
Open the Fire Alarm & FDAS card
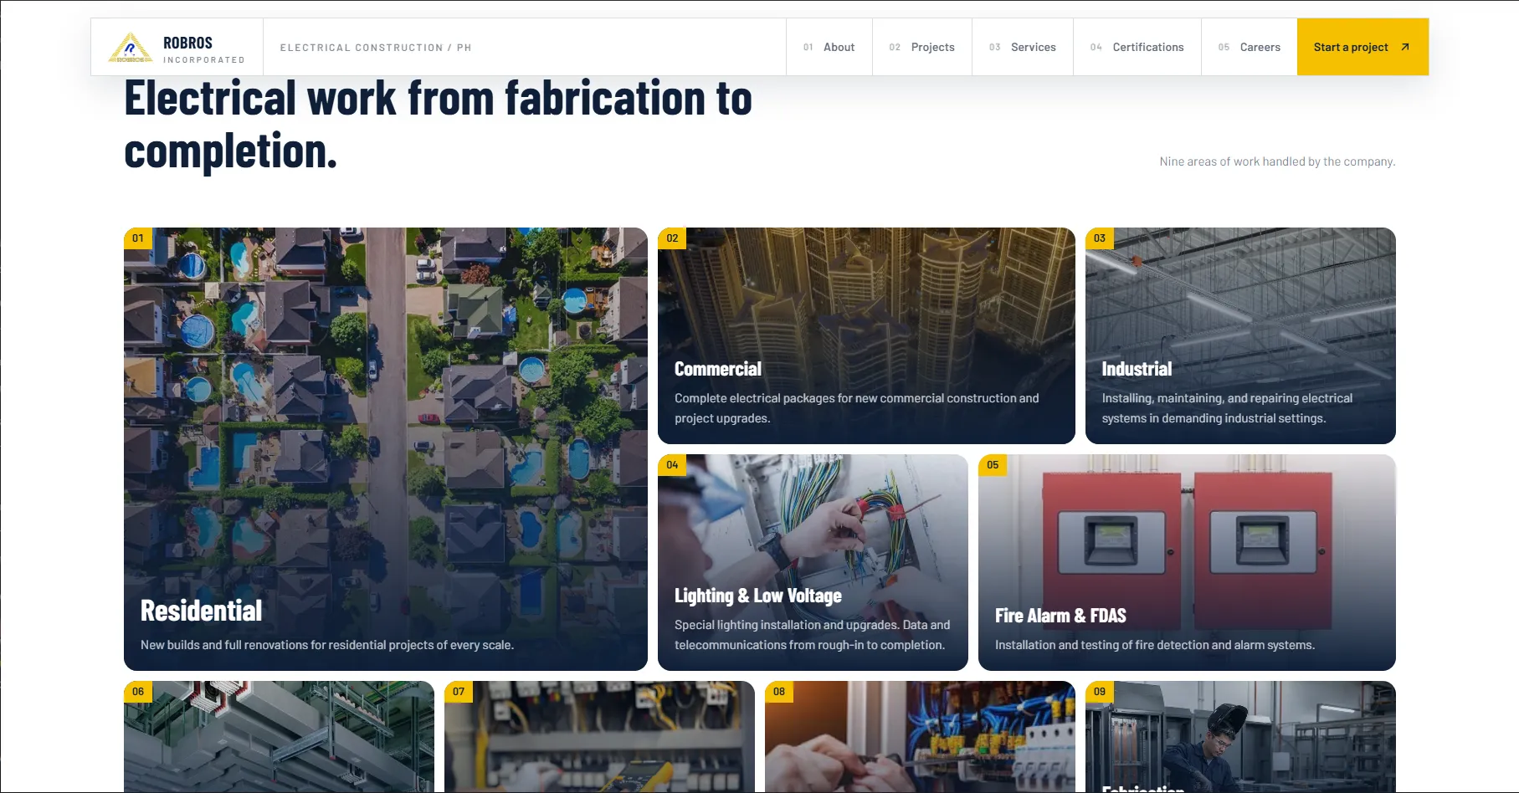(x=1187, y=562)
